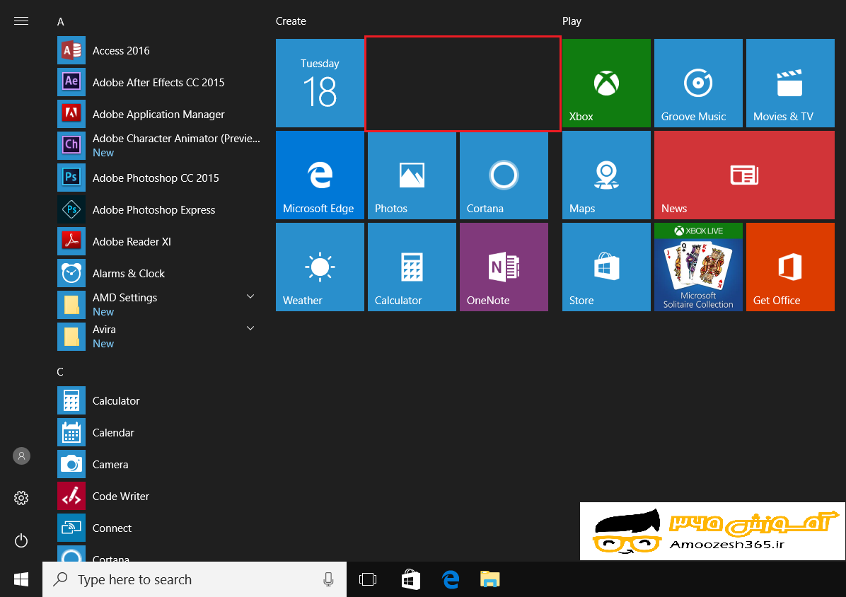This screenshot has width=846, height=597.
Task: Open the Maps tile
Action: 606,175
